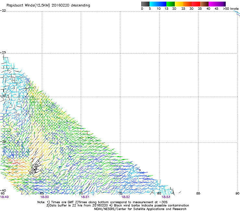The height and width of the screenshot is (211, 240).
Task: Click the '85' longitude axis label
Action: pyautogui.click(x=198, y=193)
